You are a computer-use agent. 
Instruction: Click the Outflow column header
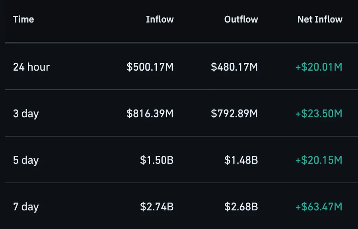point(241,19)
